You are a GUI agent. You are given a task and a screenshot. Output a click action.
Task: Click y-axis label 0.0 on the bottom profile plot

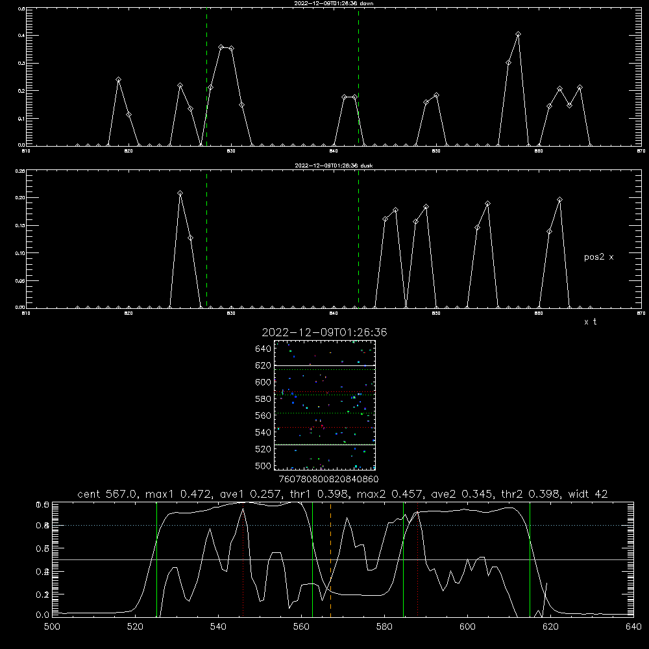click(x=43, y=615)
